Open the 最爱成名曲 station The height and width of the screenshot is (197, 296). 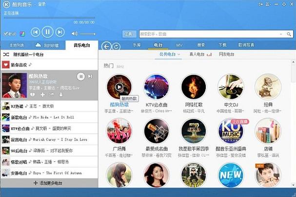click(x=157, y=131)
